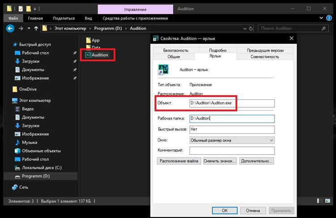336x218 pixels.
Task: Open the View (Вид) ribbon tab
Action: 89,18
